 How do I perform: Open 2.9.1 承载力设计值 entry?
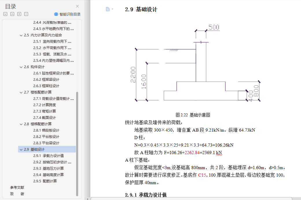[x=49, y=156]
